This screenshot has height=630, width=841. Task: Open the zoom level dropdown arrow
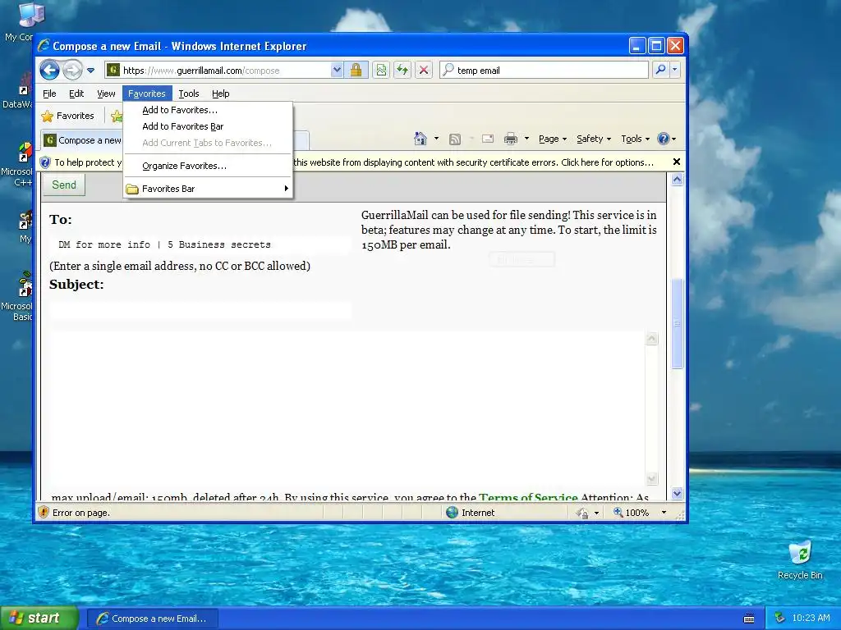point(664,513)
